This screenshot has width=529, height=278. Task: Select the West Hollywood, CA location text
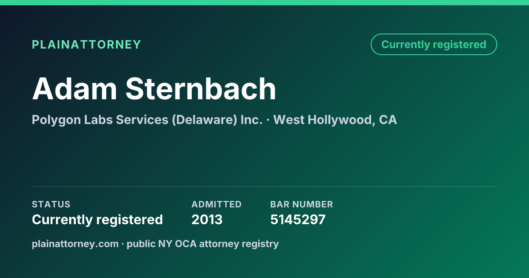(x=335, y=120)
